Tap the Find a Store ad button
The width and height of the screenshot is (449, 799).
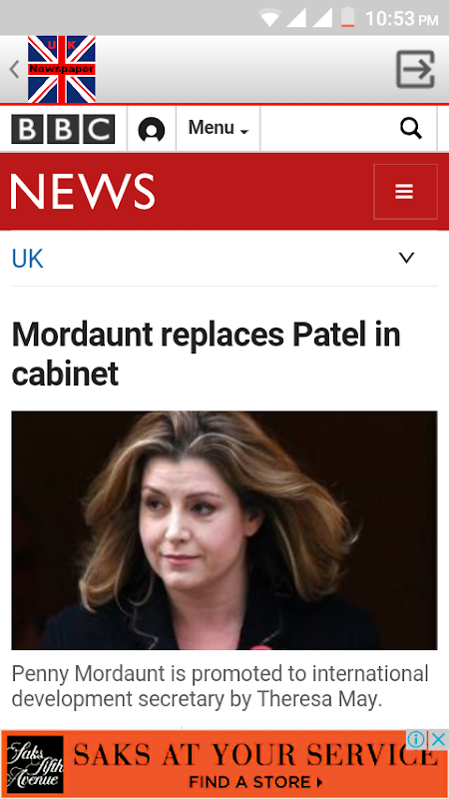(255, 782)
